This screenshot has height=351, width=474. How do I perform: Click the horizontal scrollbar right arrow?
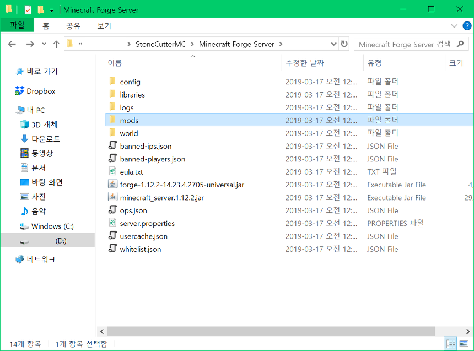pyautogui.click(x=468, y=331)
